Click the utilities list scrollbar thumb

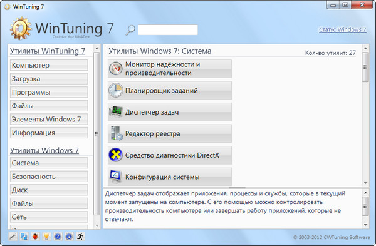[365, 67]
